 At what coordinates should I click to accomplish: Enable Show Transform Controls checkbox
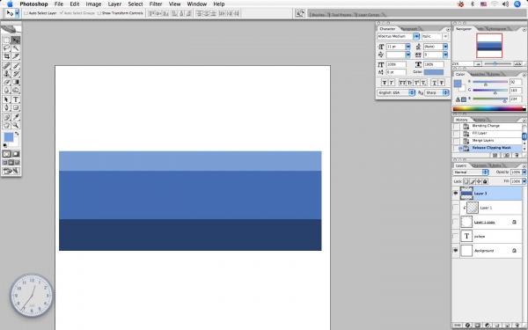(x=99, y=13)
